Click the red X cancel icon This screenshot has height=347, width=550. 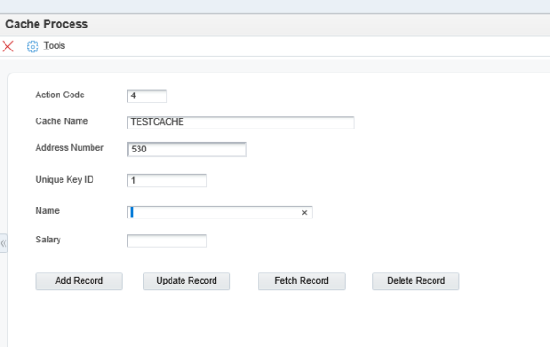[7, 47]
